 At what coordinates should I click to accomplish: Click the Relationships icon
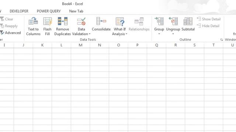click(139, 21)
